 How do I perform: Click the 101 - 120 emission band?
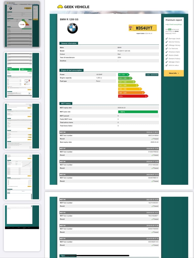(x=125, y=78)
